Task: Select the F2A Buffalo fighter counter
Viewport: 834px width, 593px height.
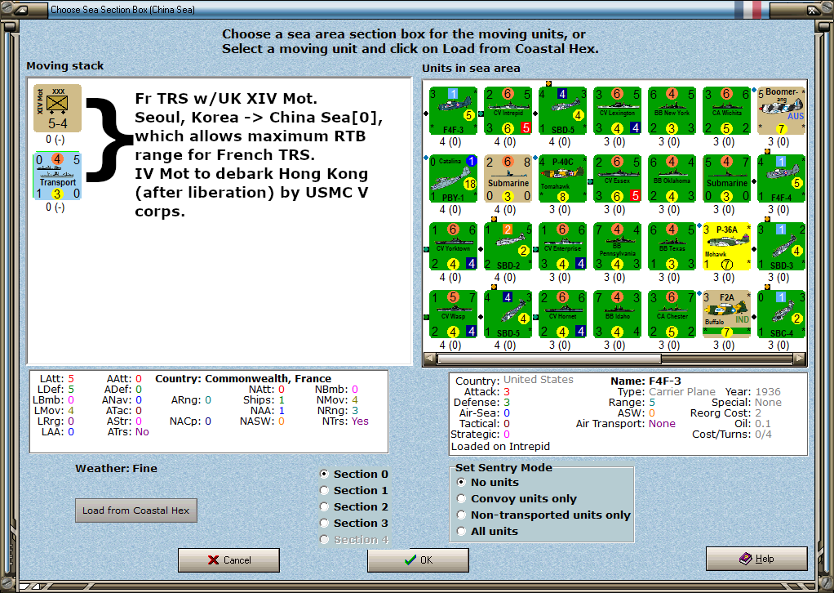Action: tap(726, 314)
